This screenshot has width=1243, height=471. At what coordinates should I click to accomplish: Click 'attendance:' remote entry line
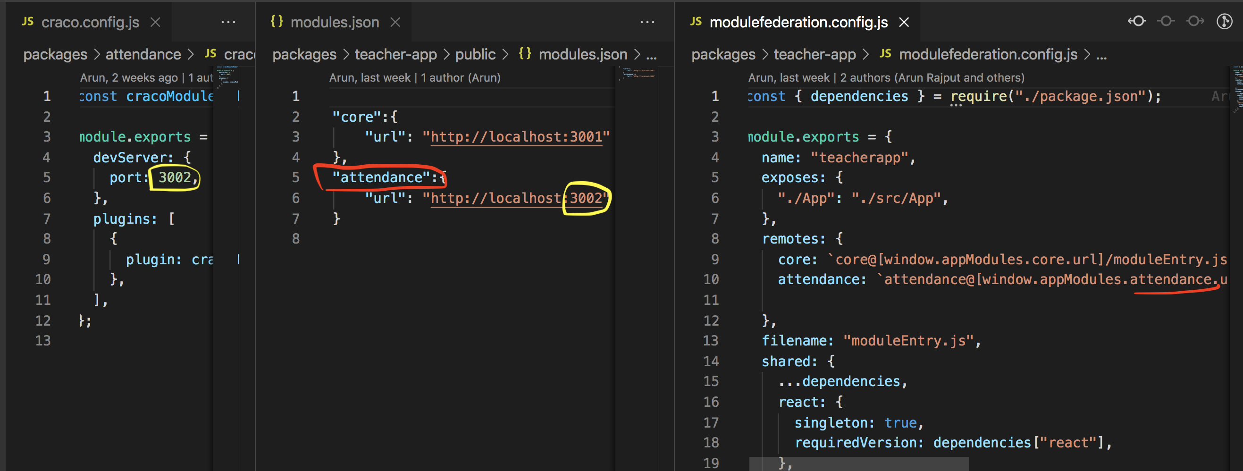[x=1002, y=279]
